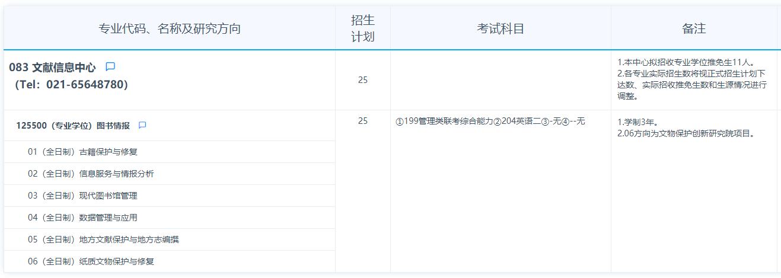Select direction 02 信息服务与情报分析
This screenshot has width=781, height=278.
click(91, 174)
